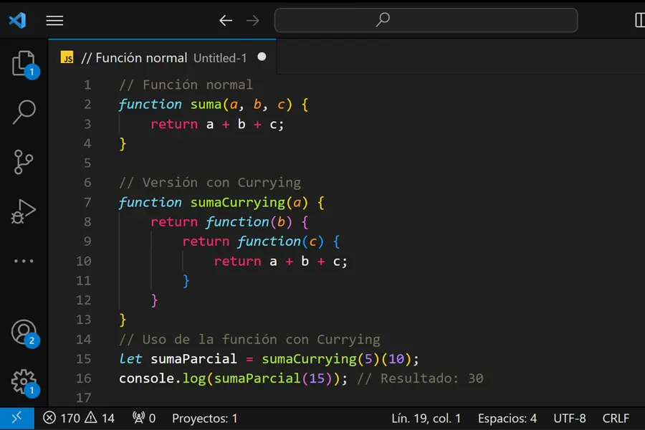Click 'console' on line 16
The height and width of the screenshot is (430, 645).
tap(146, 378)
